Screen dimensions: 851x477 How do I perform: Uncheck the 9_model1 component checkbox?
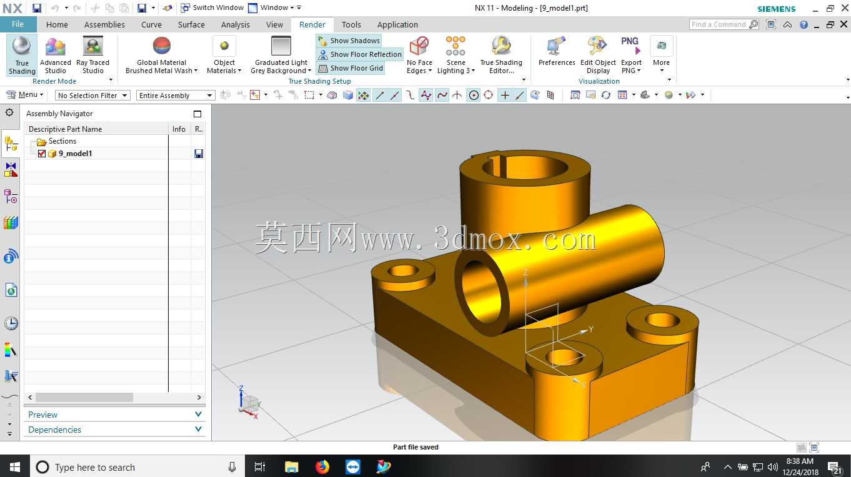tap(42, 154)
